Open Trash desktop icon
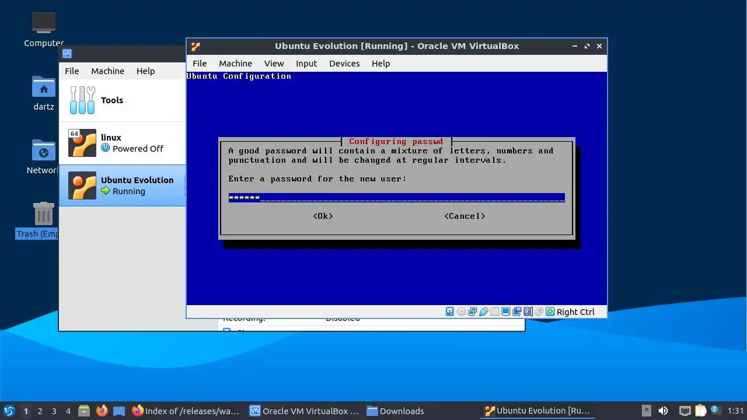Image resolution: width=747 pixels, height=420 pixels. (42, 220)
